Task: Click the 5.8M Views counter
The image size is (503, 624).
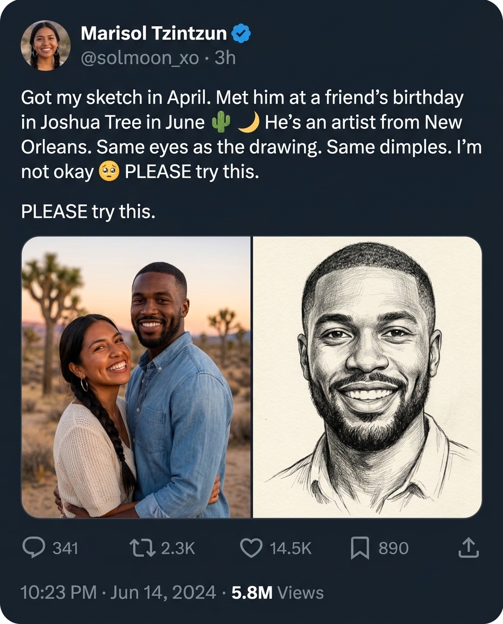Action: [x=278, y=593]
